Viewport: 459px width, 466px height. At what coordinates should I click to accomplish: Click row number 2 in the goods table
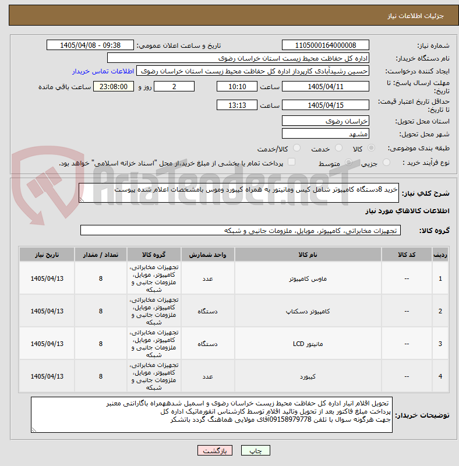point(440,311)
